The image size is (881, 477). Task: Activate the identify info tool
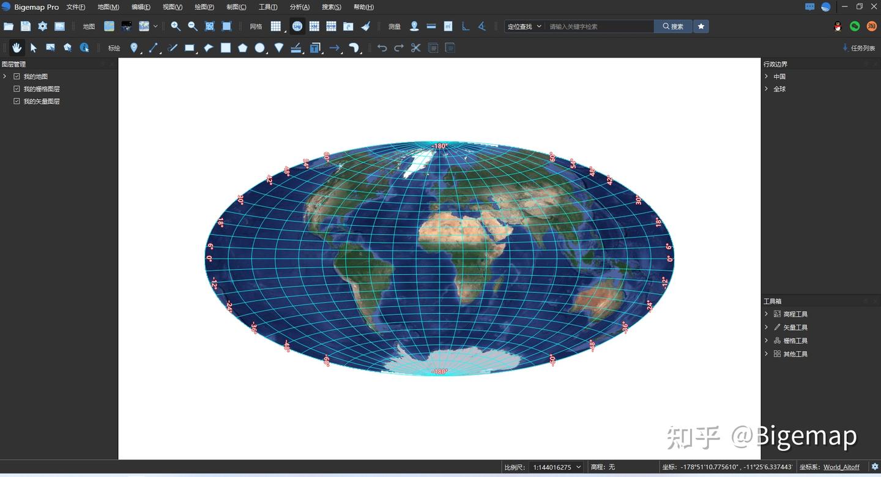pyautogui.click(x=84, y=48)
